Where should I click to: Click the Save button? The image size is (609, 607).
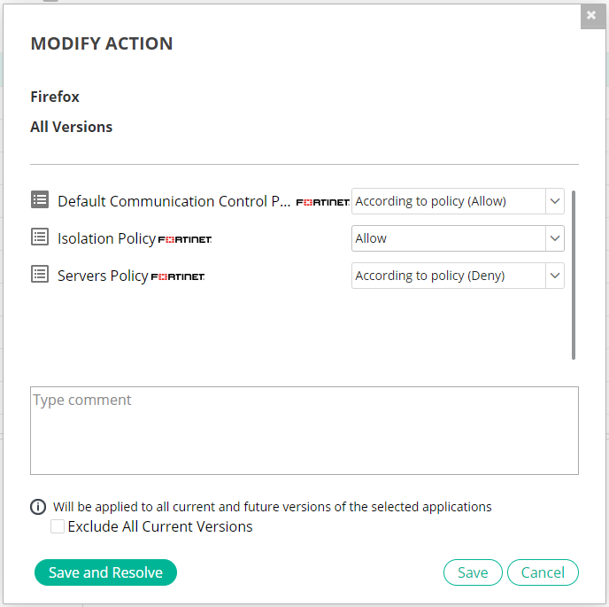(473, 572)
